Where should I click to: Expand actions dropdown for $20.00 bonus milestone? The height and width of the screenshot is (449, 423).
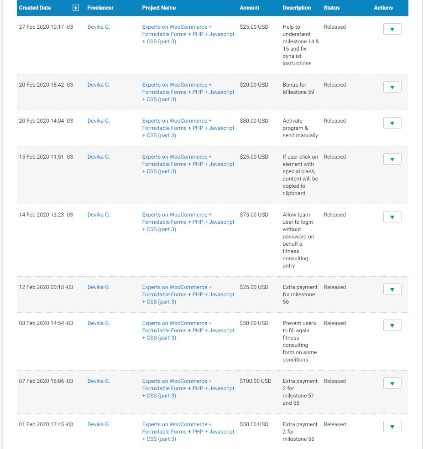392,87
